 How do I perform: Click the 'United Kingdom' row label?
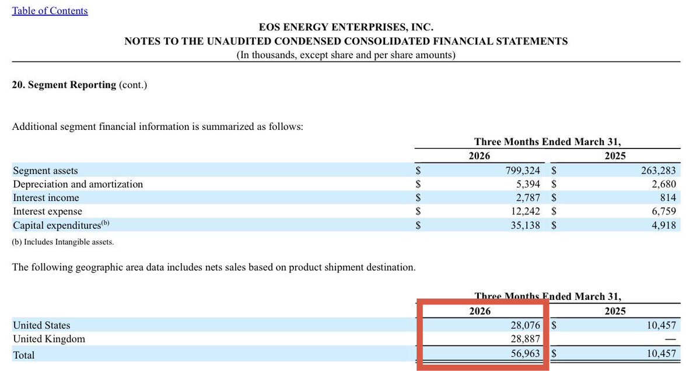point(49,339)
